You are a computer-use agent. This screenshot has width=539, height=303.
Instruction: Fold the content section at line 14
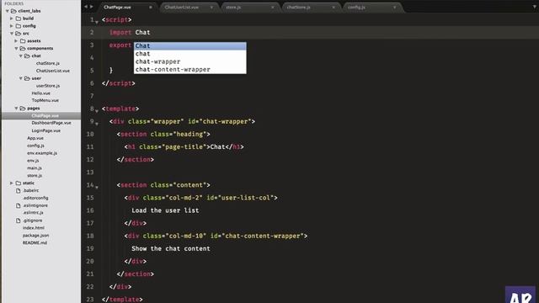point(97,187)
